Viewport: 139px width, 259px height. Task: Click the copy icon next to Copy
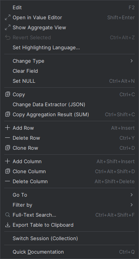tap(8, 94)
